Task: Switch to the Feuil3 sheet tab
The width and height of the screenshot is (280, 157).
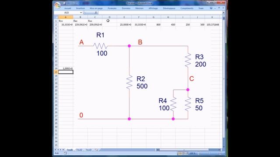Action: [89, 150]
